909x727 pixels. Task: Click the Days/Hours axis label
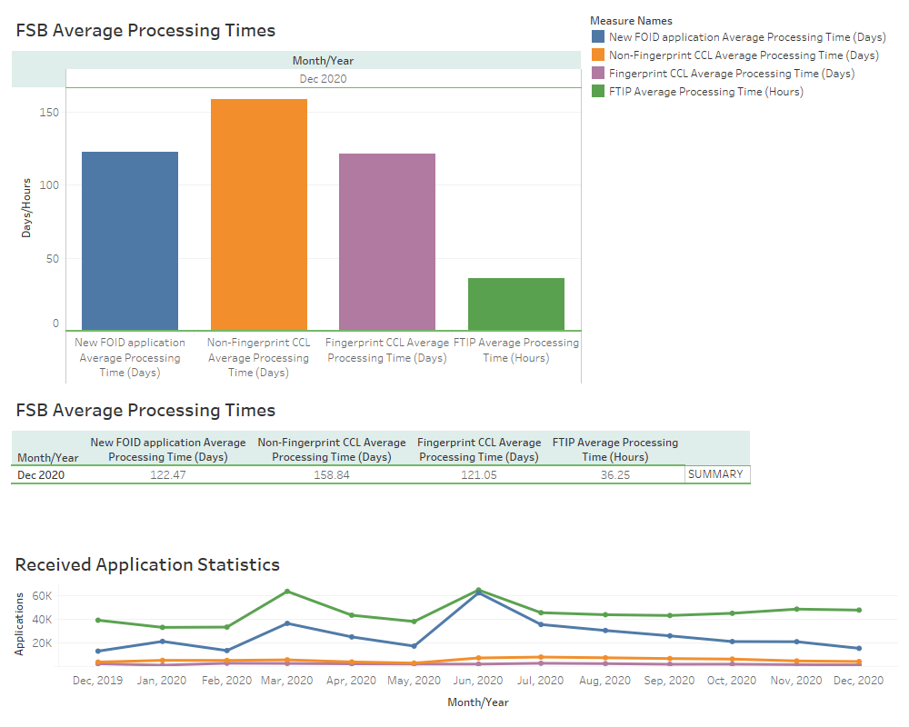[27, 210]
